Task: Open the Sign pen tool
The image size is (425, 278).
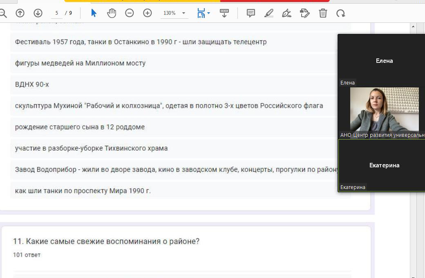Action: click(286, 13)
